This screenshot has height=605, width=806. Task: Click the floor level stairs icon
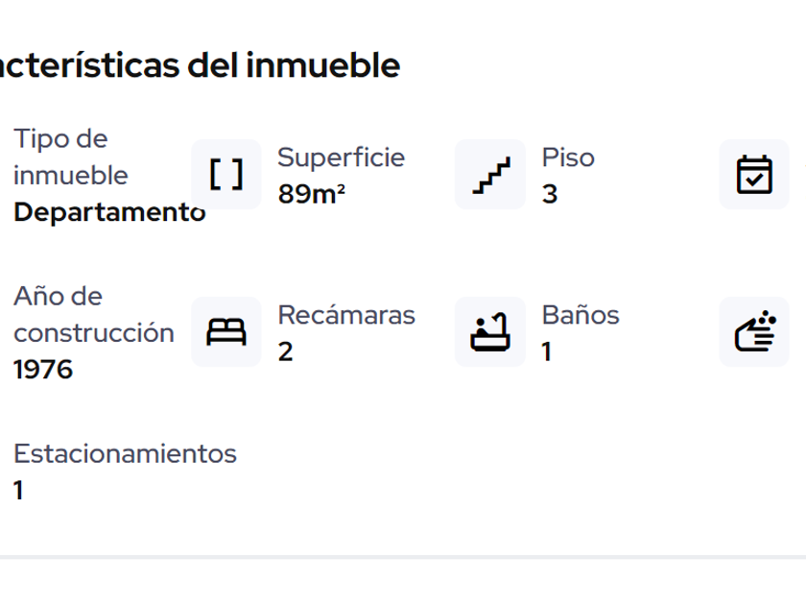tap(490, 175)
